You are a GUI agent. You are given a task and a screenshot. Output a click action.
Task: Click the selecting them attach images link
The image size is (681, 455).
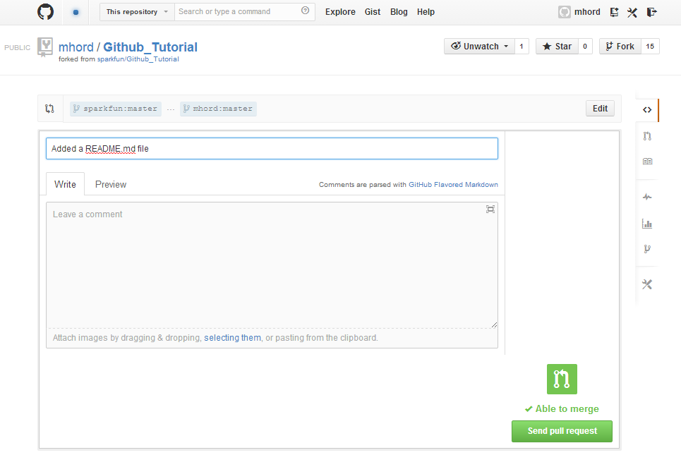(x=232, y=338)
